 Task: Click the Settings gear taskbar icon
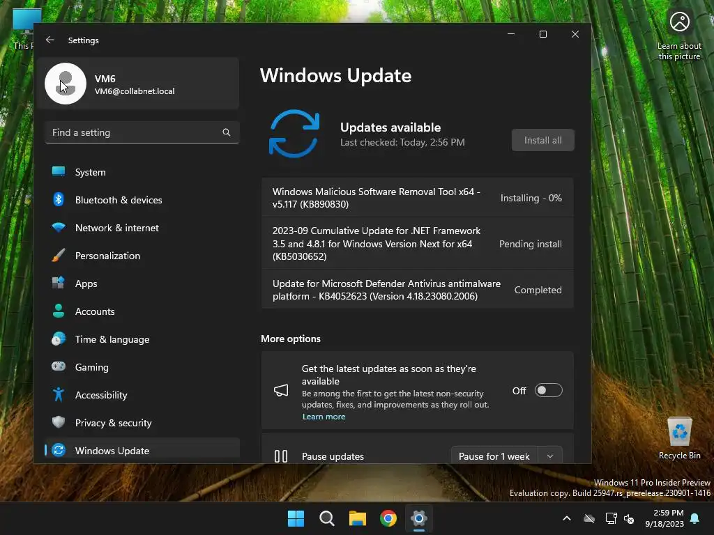point(418,518)
